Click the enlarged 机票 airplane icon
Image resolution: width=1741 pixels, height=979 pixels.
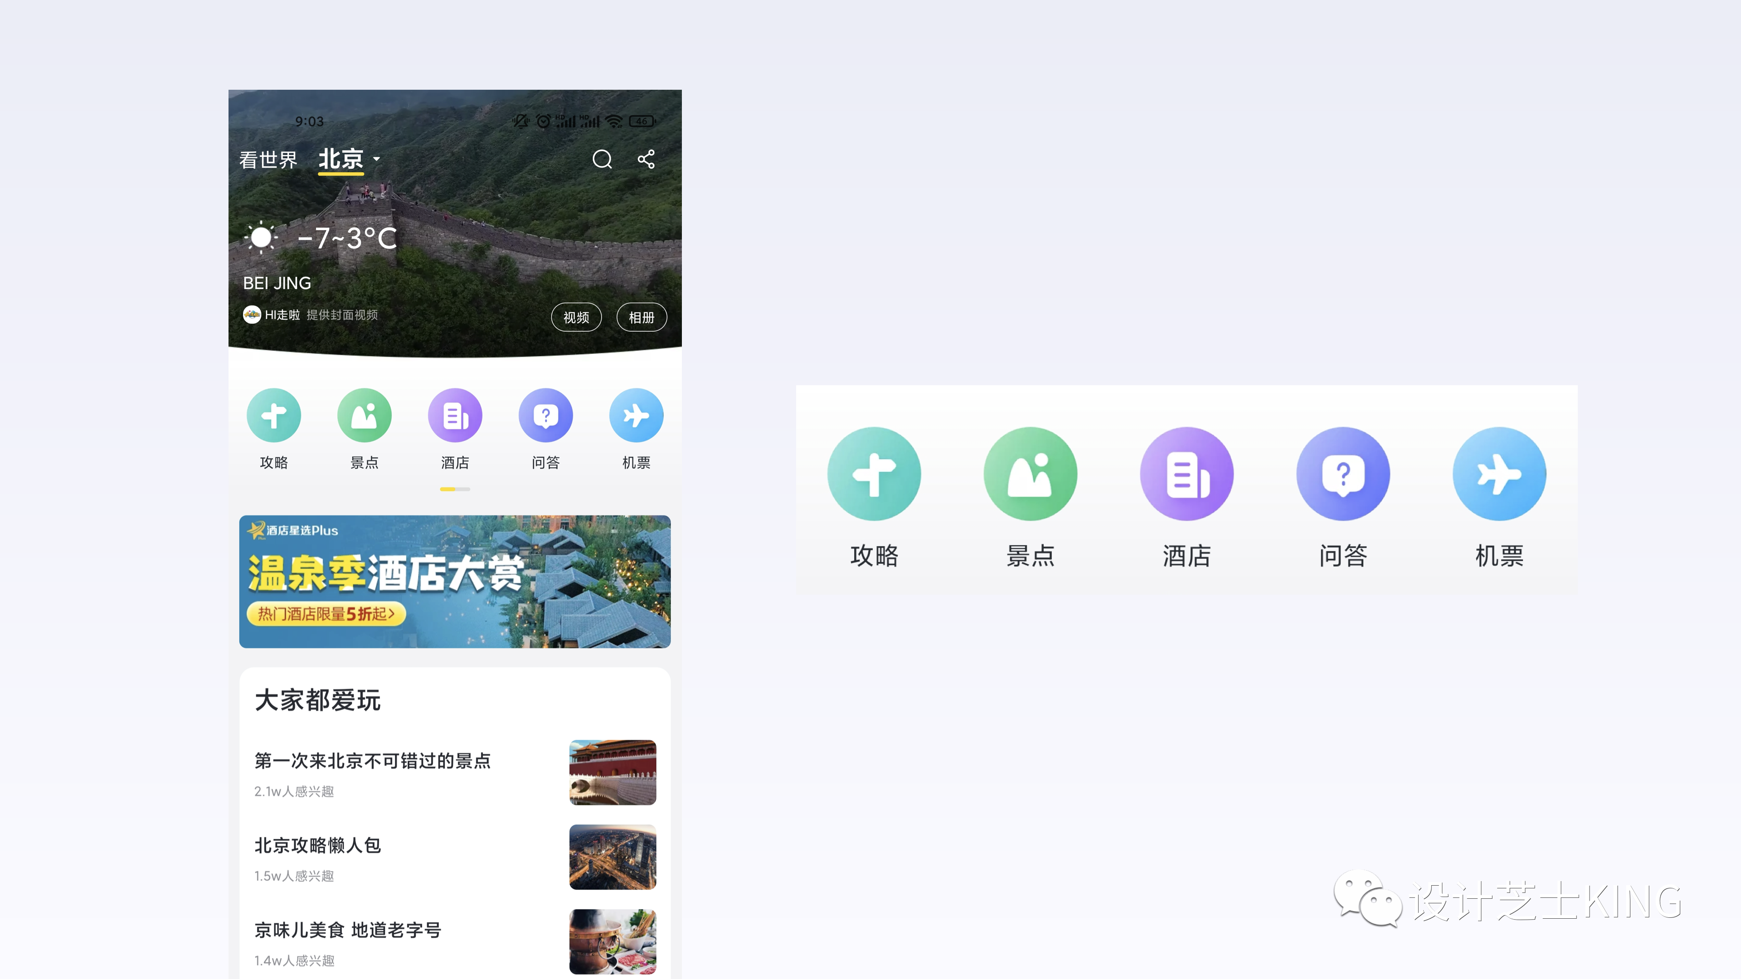1499,474
